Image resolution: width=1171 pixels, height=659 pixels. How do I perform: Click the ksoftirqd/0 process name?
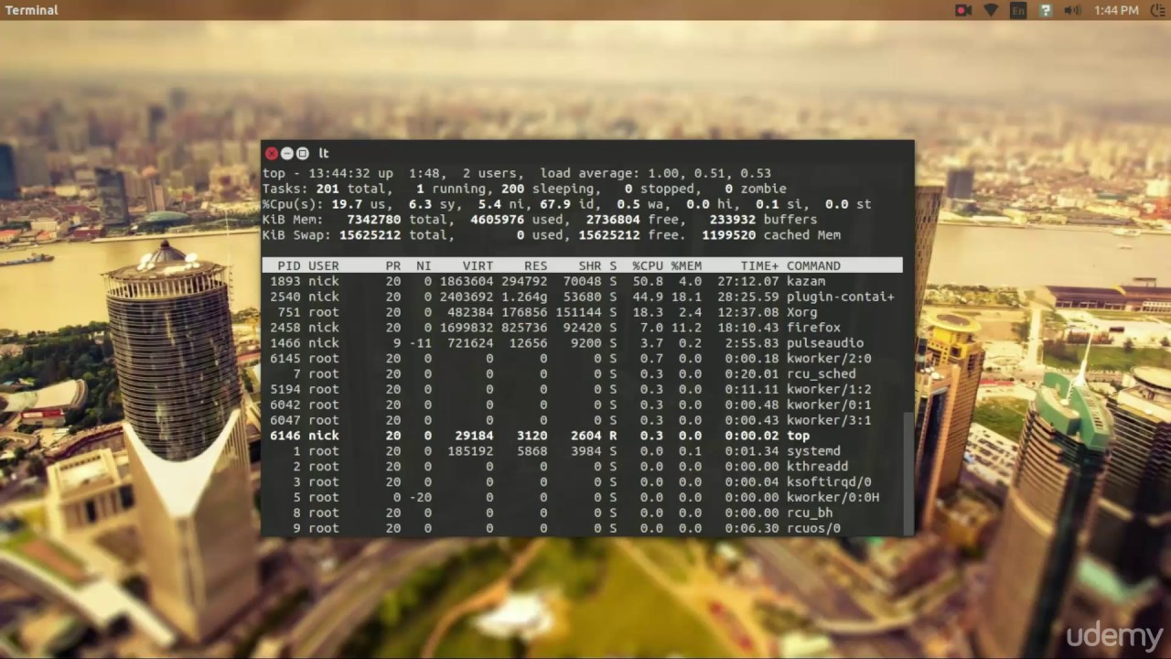(x=829, y=482)
